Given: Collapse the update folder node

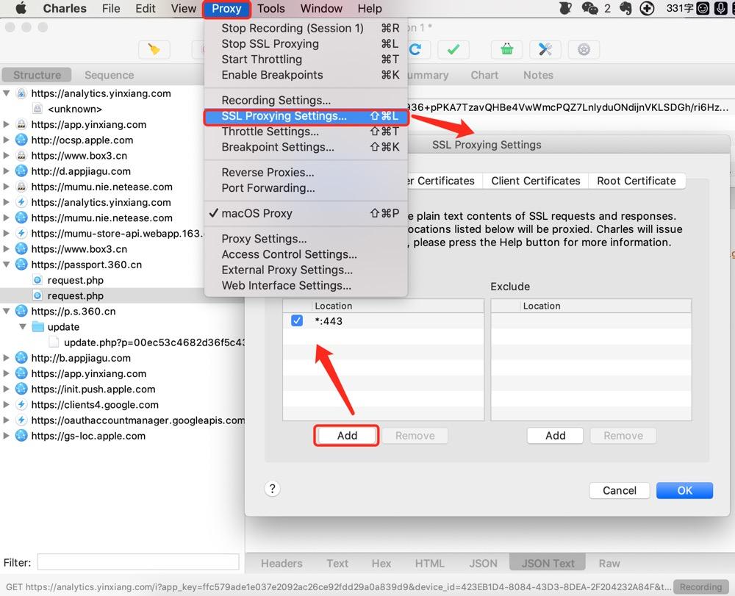Looking at the screenshot, I should click(23, 326).
